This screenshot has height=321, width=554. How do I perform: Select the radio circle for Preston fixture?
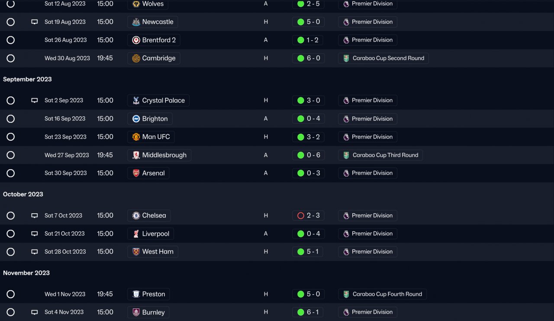pyautogui.click(x=11, y=294)
